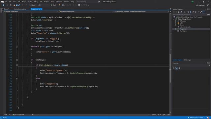The image size is (211, 119).
Task: Open the Build menu
Action: 30,2
